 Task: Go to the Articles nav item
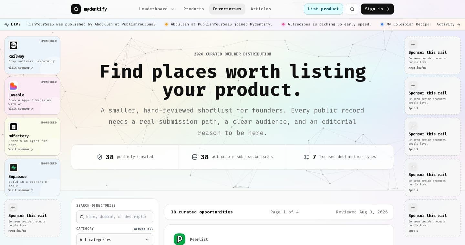point(261,9)
